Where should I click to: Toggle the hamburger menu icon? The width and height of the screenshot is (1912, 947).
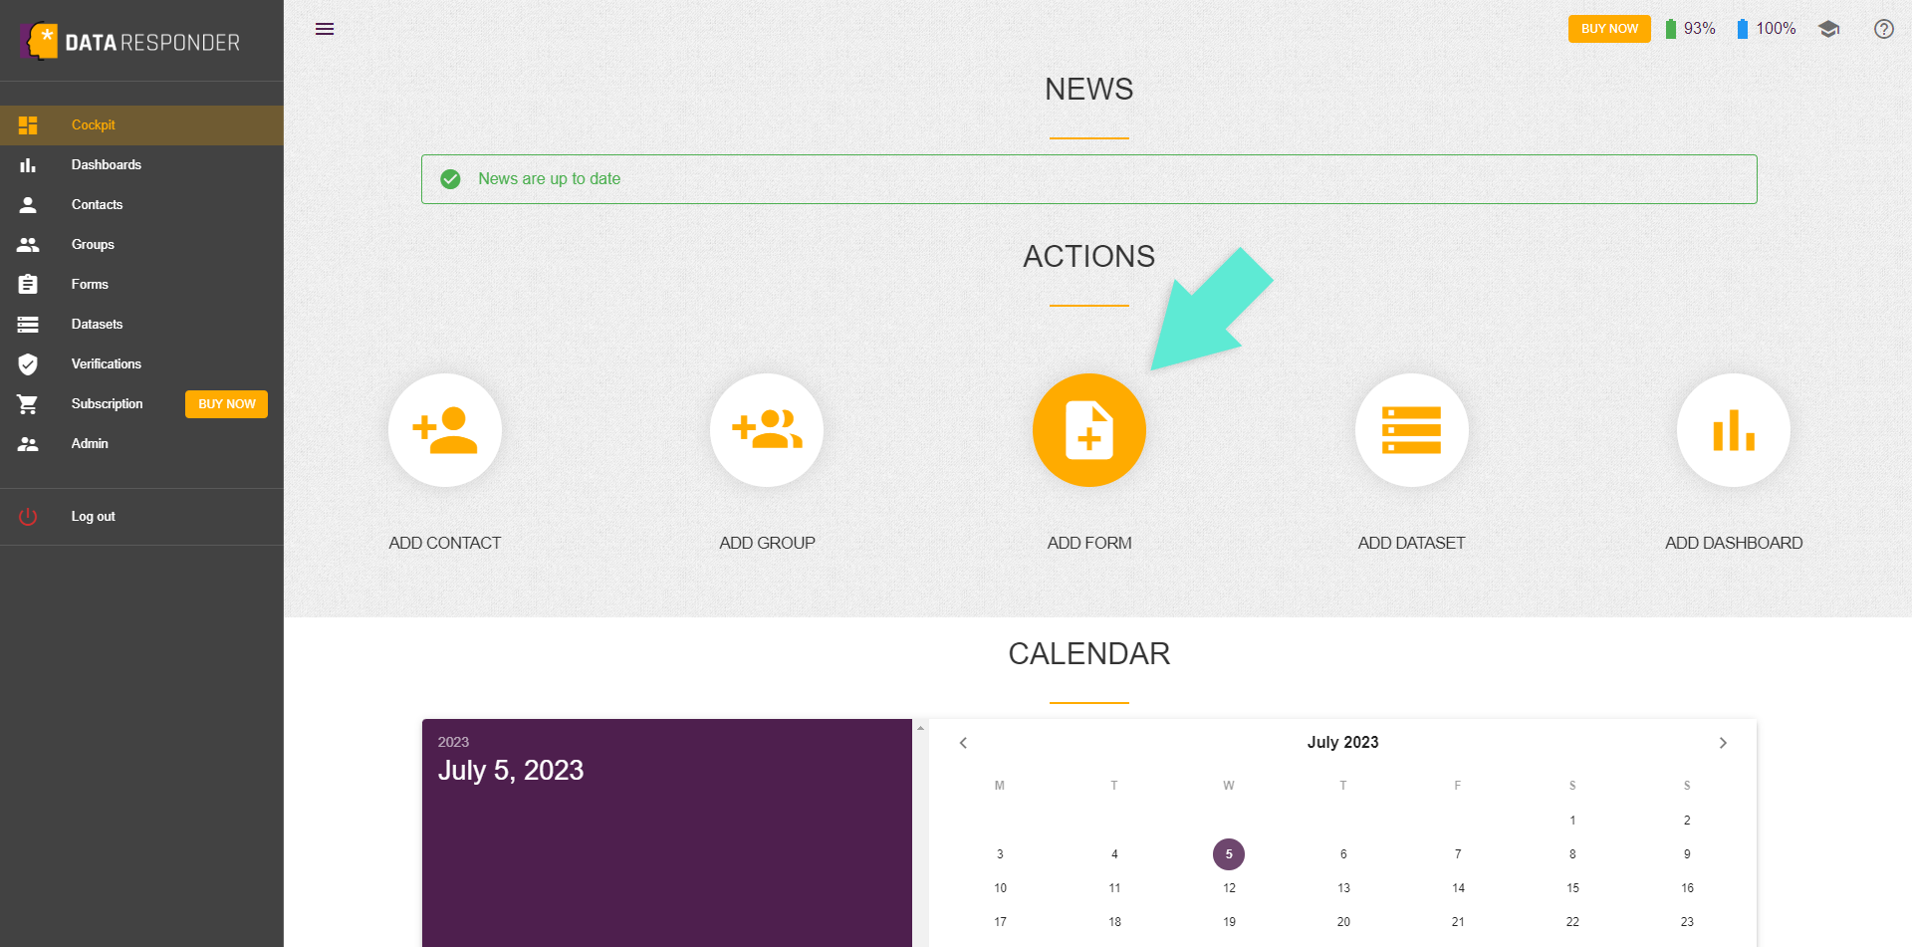(x=325, y=29)
